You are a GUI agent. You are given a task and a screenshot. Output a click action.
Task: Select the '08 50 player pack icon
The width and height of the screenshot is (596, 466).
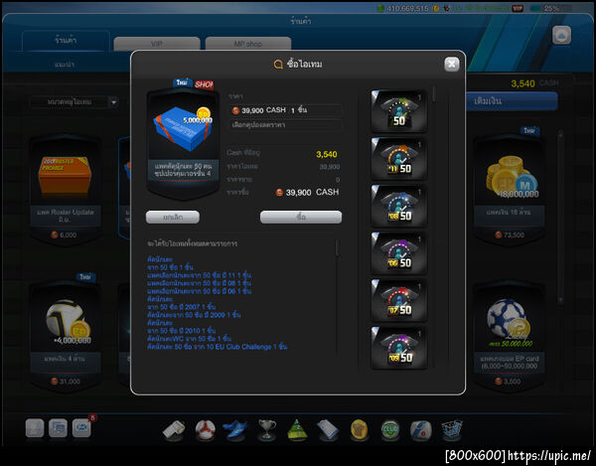[398, 206]
